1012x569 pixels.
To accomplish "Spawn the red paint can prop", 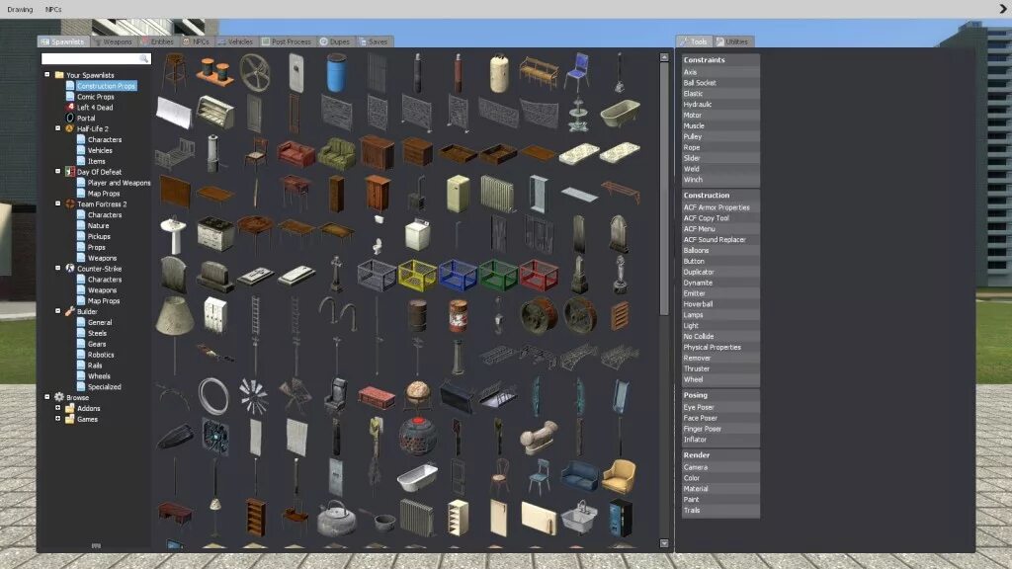I will click(x=459, y=316).
